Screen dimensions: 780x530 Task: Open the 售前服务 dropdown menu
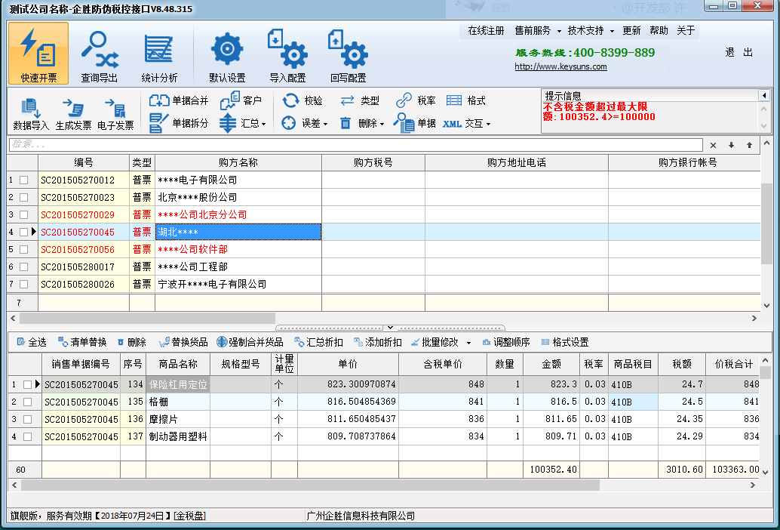pos(538,31)
